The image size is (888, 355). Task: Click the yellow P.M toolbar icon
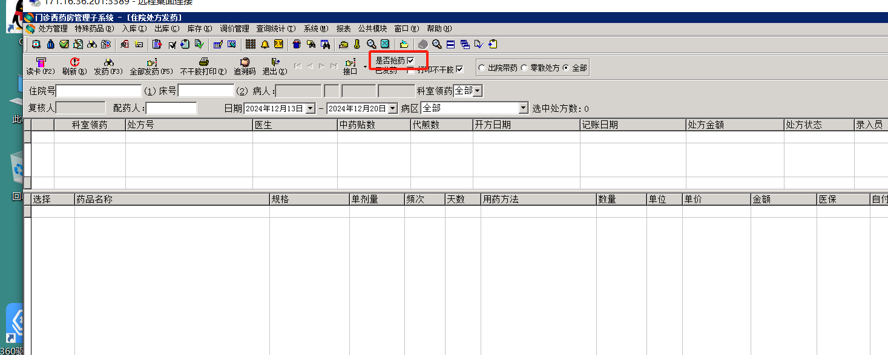tap(278, 44)
